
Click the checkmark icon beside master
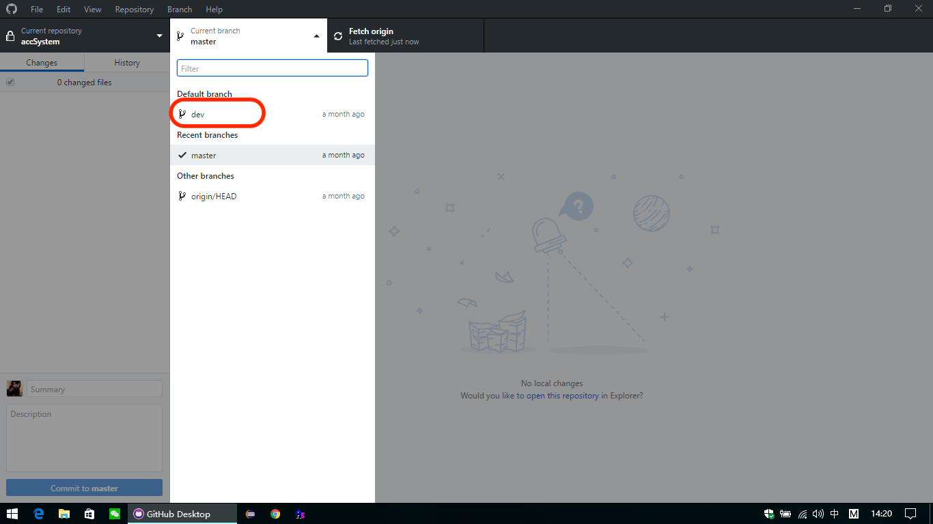(x=182, y=155)
